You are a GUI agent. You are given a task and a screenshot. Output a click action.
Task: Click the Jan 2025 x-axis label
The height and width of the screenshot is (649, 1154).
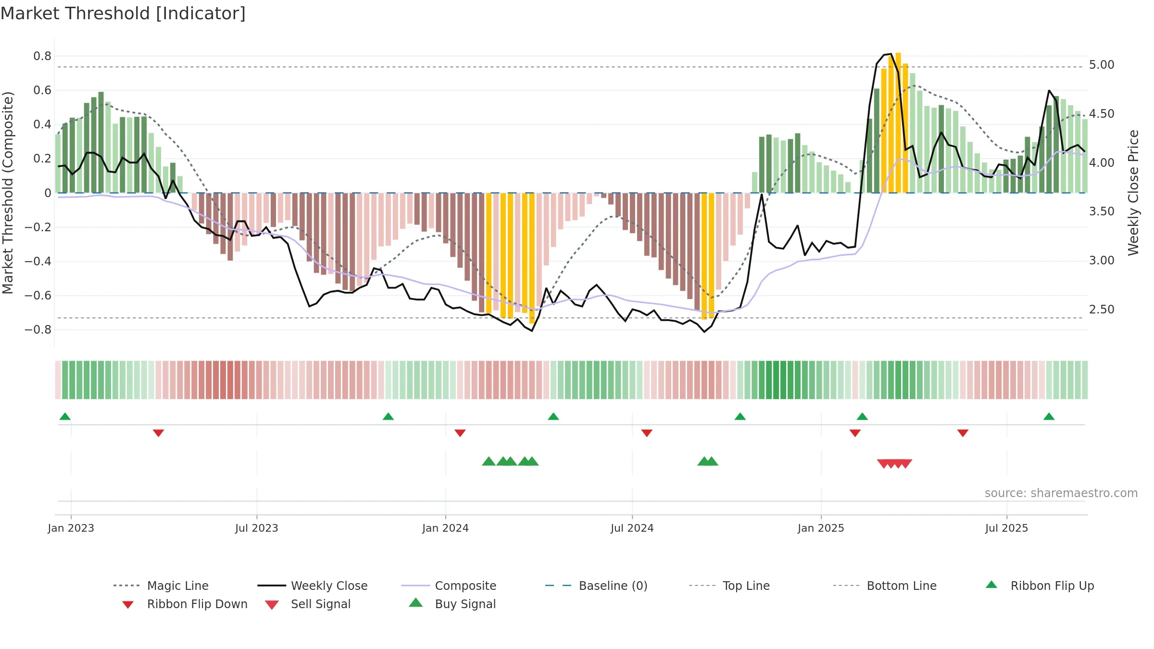click(x=821, y=528)
